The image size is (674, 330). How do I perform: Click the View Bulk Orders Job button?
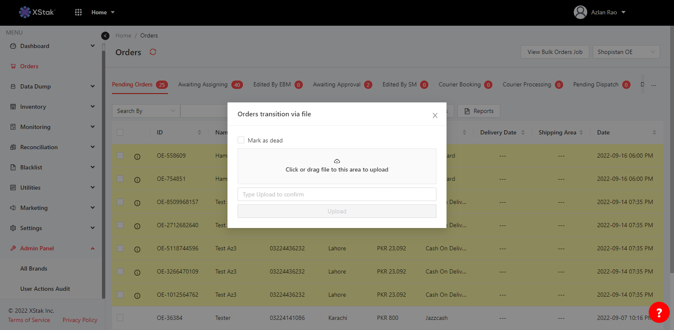point(555,52)
